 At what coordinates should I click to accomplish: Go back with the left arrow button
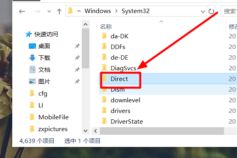(x=22, y=11)
